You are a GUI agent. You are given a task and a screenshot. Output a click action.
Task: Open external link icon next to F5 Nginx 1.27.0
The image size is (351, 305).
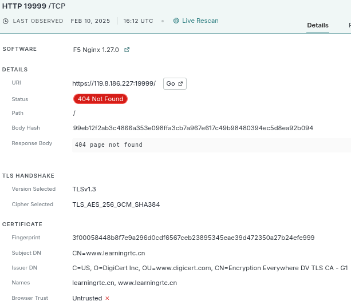click(x=127, y=50)
